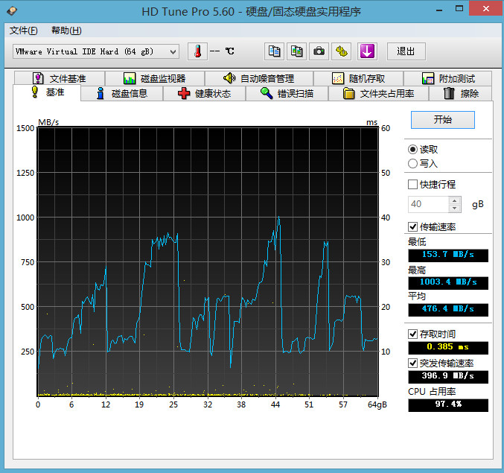Open the 文件(F) menu
Viewport: 504px width, 473px height.
(x=24, y=31)
